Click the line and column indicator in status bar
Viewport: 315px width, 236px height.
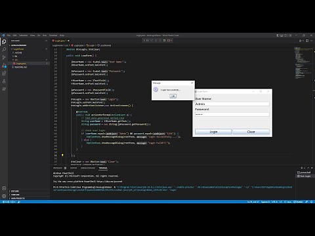(x=253, y=202)
